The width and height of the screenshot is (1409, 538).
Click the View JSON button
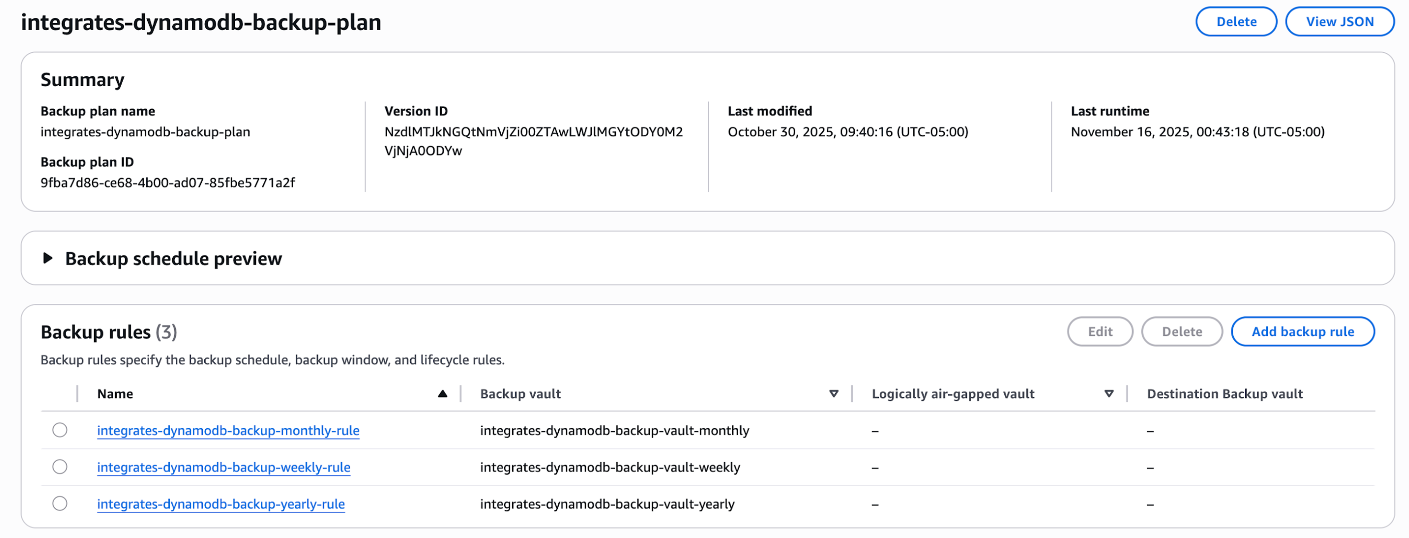[x=1339, y=22]
